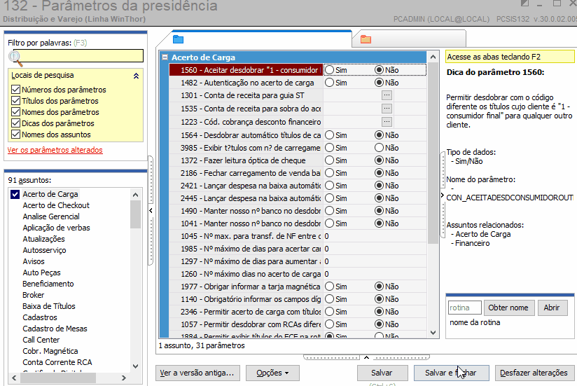Open ellipsis lookup for parameter 1223

[387, 122]
